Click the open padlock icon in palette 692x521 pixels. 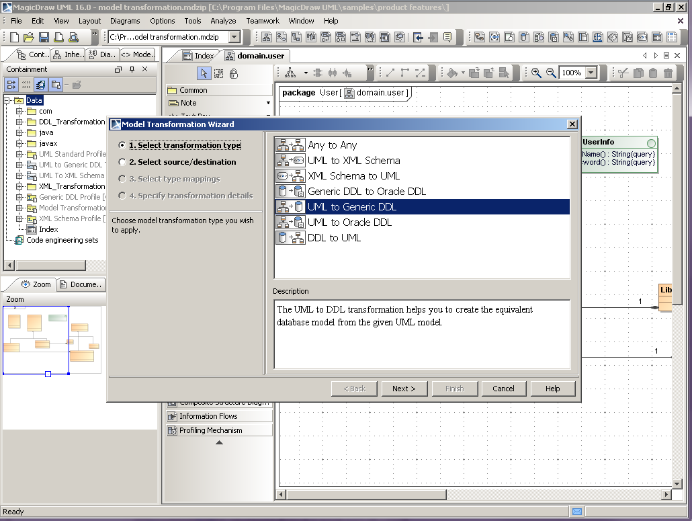coord(234,73)
